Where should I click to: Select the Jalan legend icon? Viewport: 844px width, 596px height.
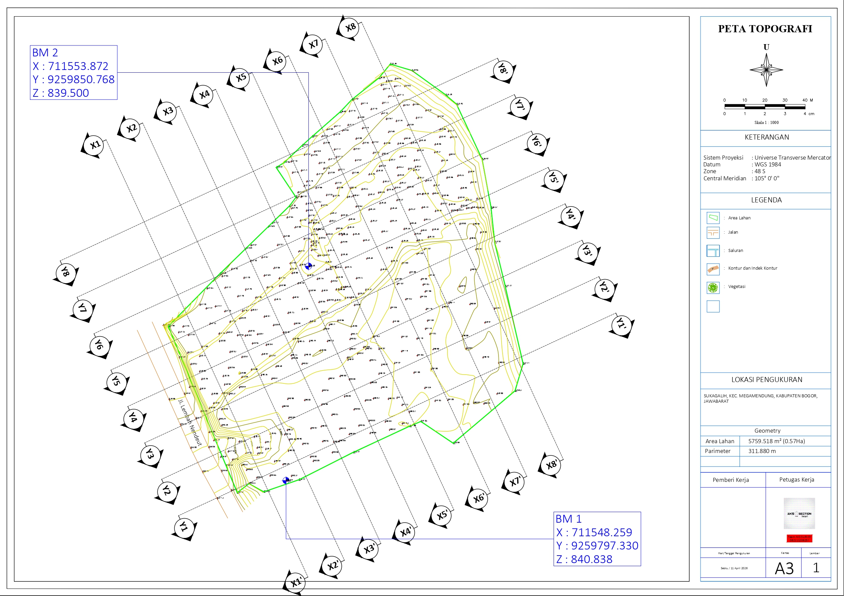(x=713, y=232)
